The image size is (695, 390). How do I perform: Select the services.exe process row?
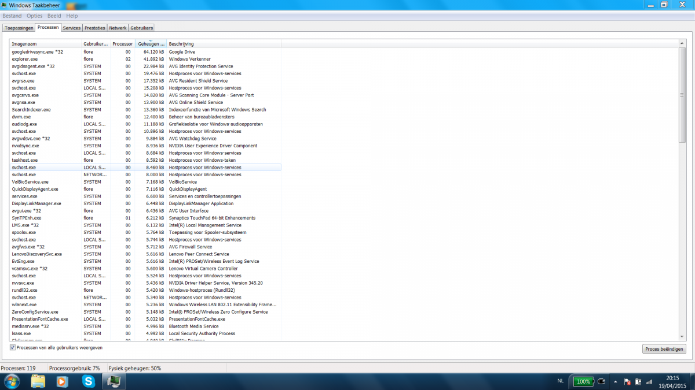pos(145,196)
